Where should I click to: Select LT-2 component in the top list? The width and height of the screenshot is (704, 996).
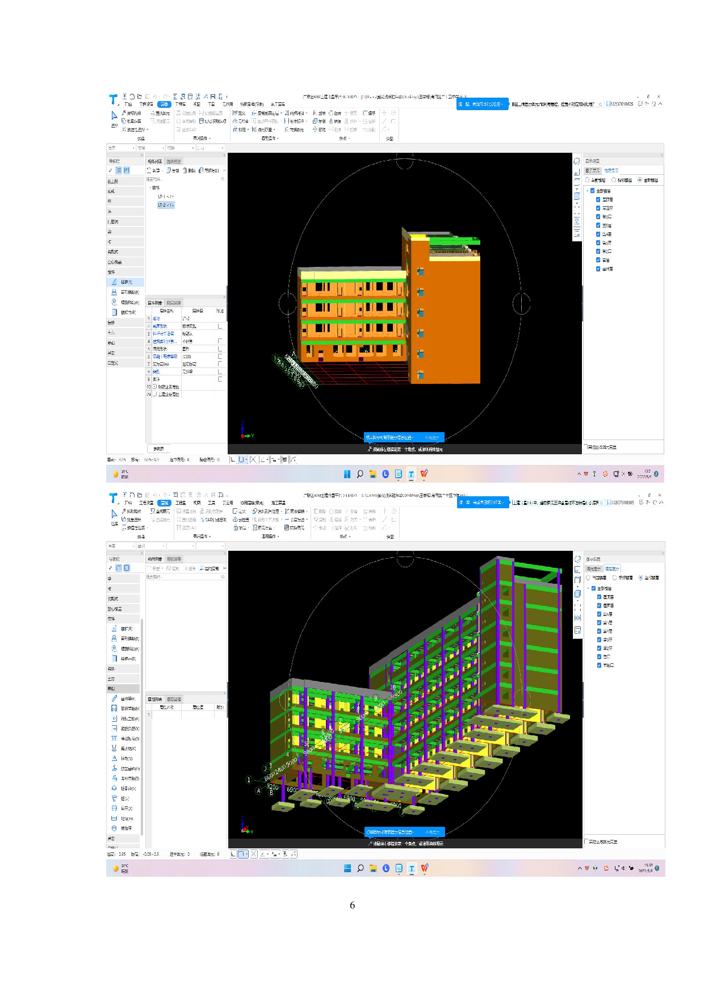click(x=165, y=205)
